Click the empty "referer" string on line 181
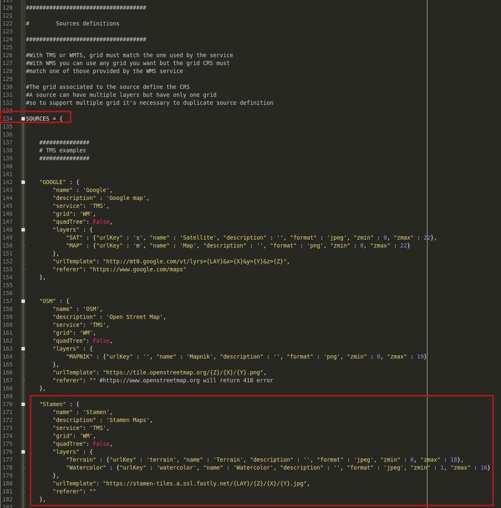 93,491
